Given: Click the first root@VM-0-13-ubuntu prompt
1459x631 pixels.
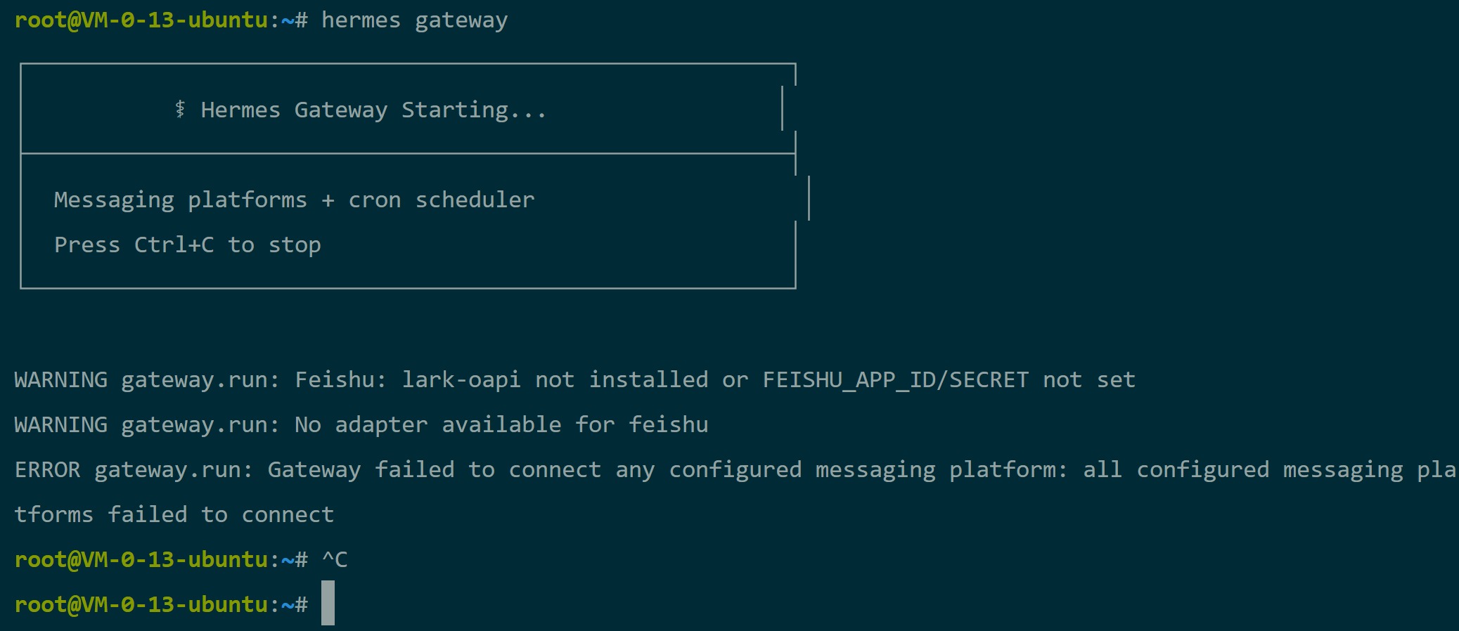Looking at the screenshot, I should coord(161,20).
